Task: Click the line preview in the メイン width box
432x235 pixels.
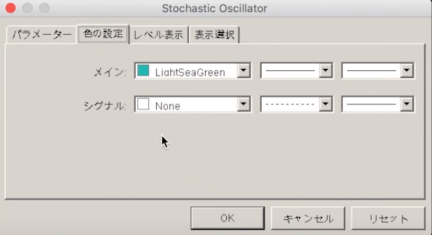Action: 372,71
